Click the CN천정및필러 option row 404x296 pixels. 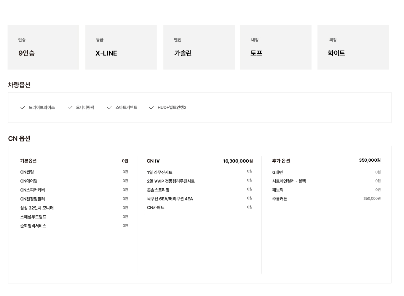click(x=74, y=199)
